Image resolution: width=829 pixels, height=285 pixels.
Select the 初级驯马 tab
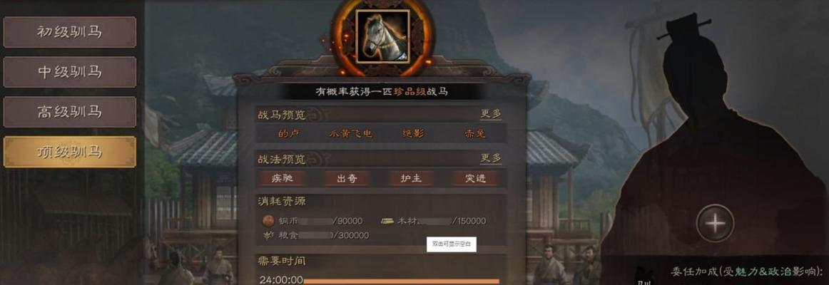[x=70, y=32]
